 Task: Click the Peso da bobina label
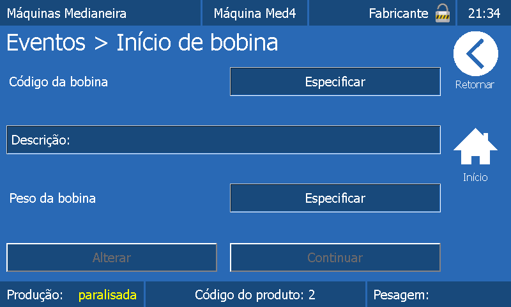tap(52, 198)
